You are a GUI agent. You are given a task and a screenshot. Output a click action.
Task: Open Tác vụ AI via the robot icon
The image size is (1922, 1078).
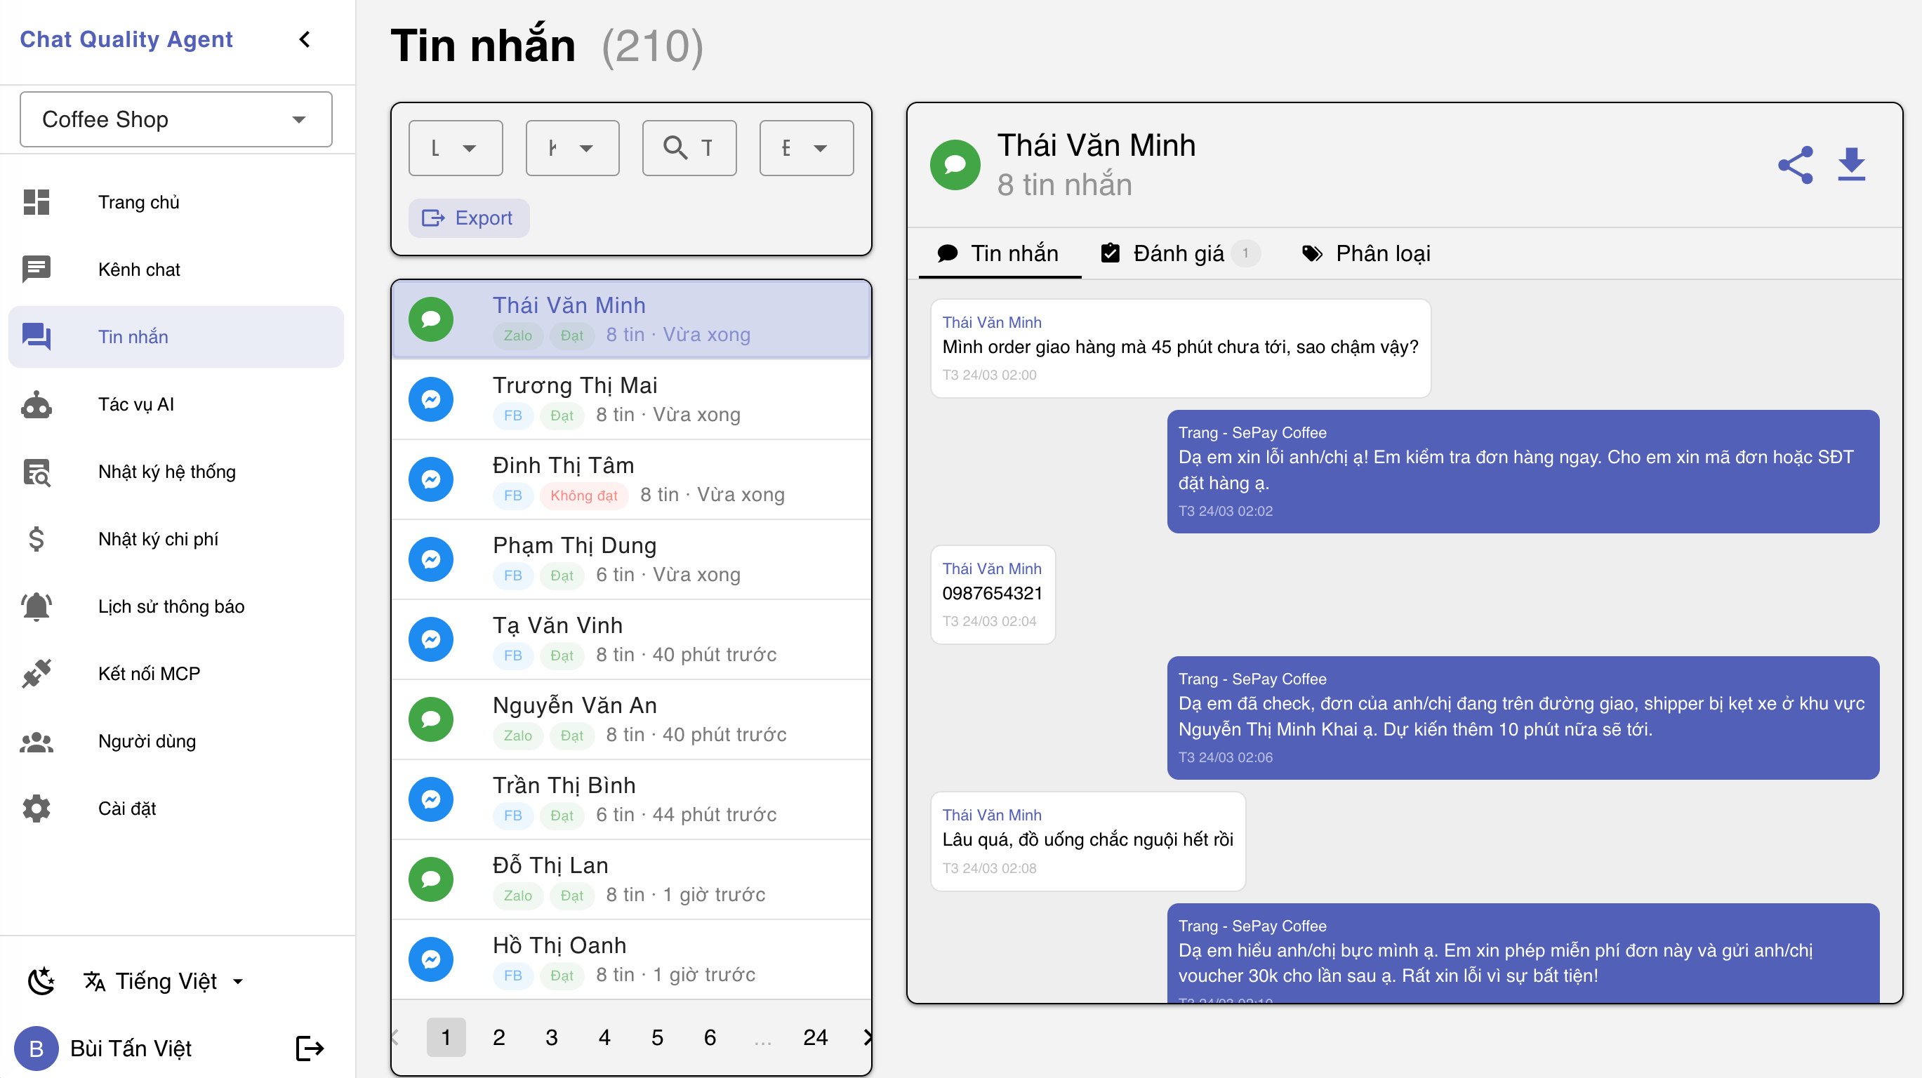(37, 404)
